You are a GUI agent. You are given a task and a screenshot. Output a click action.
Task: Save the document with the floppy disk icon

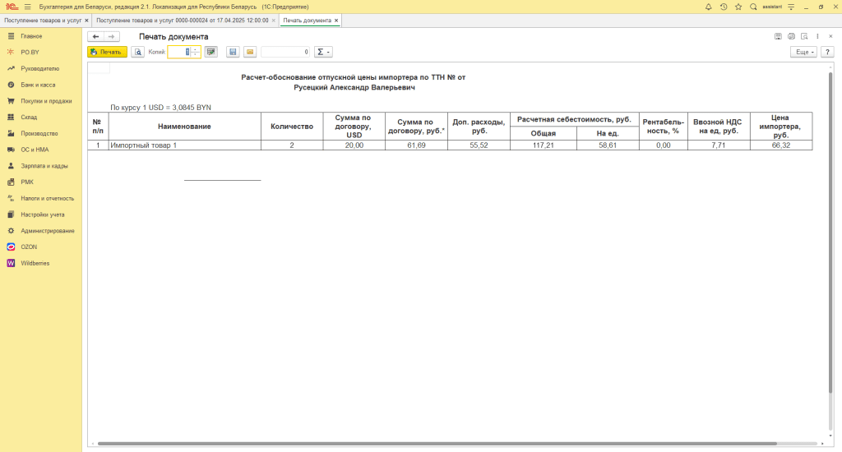pos(233,52)
